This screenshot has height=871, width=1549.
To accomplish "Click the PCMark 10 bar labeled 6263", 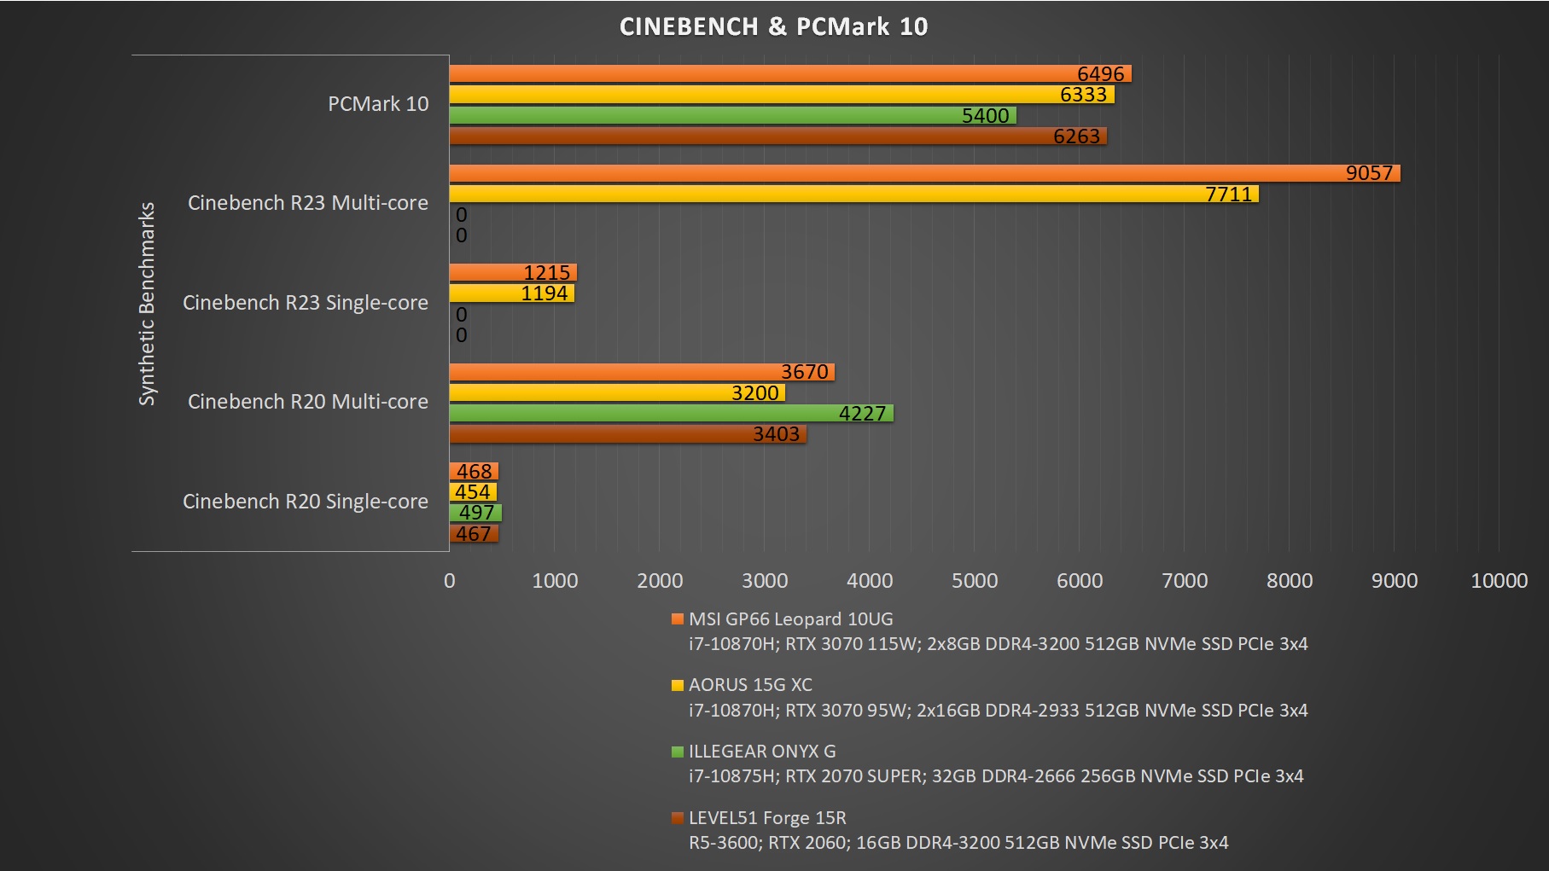I will pos(778,136).
